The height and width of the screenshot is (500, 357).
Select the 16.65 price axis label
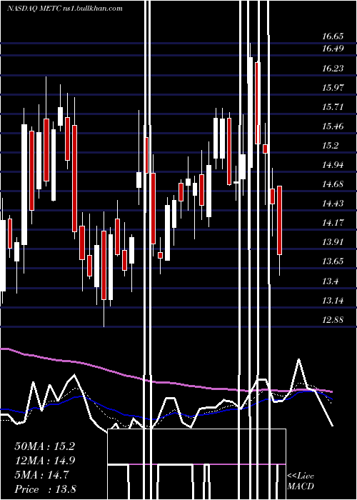[x=333, y=36]
